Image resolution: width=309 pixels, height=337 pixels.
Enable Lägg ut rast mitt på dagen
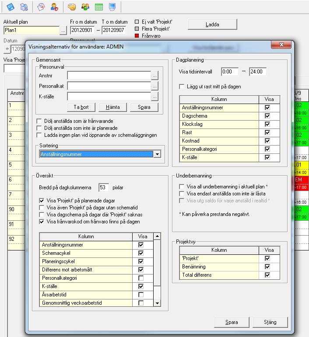(x=182, y=87)
